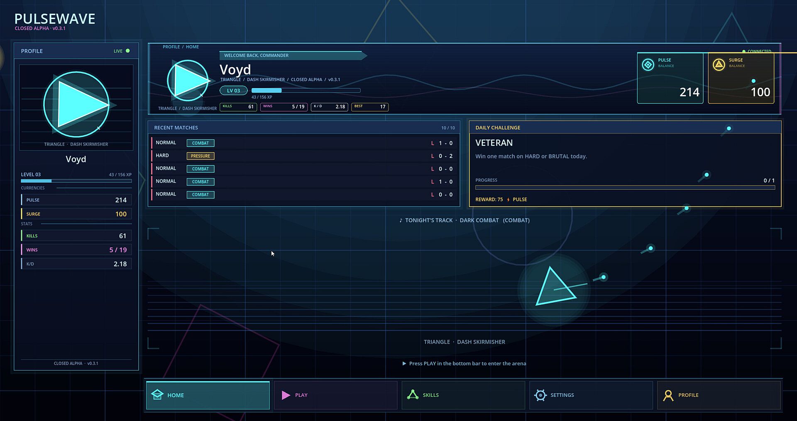Click the yellow PRESSURE tag

pyautogui.click(x=200, y=156)
